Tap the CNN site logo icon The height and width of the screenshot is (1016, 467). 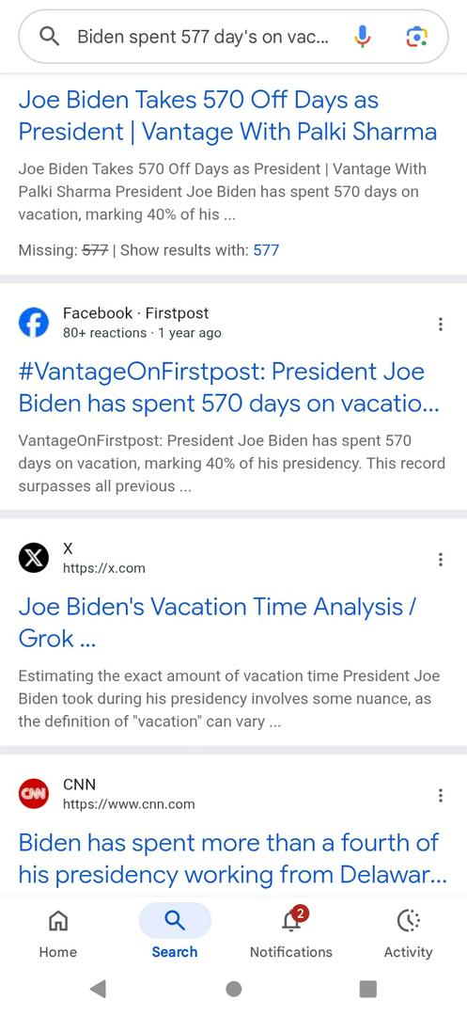pos(34,794)
